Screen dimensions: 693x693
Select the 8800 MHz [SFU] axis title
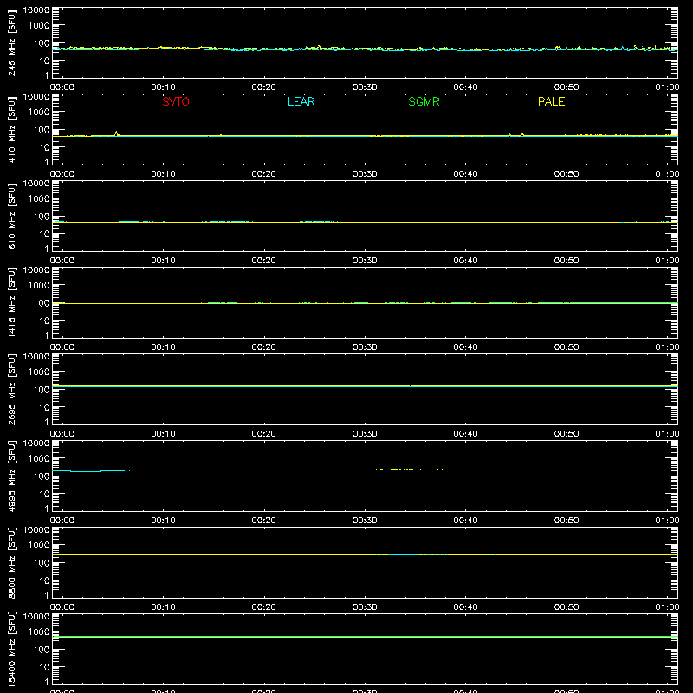click(x=11, y=562)
